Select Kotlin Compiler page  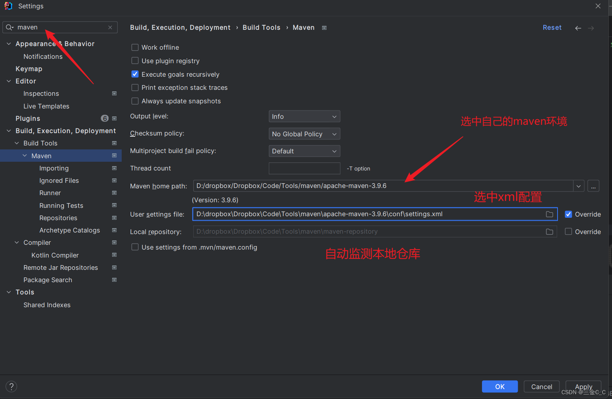(x=55, y=255)
